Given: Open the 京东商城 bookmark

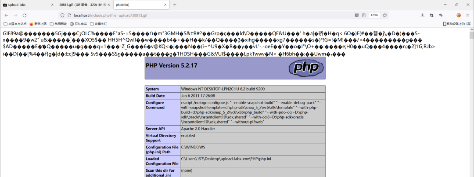Looking at the screenshot, I should tap(78, 24).
